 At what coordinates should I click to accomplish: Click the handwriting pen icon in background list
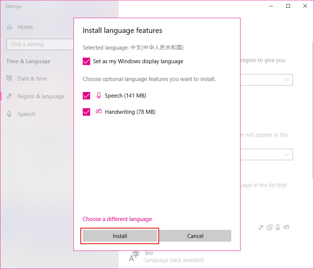pyautogui.click(x=286, y=227)
